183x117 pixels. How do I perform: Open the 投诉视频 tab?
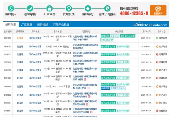click(x=42, y=24)
